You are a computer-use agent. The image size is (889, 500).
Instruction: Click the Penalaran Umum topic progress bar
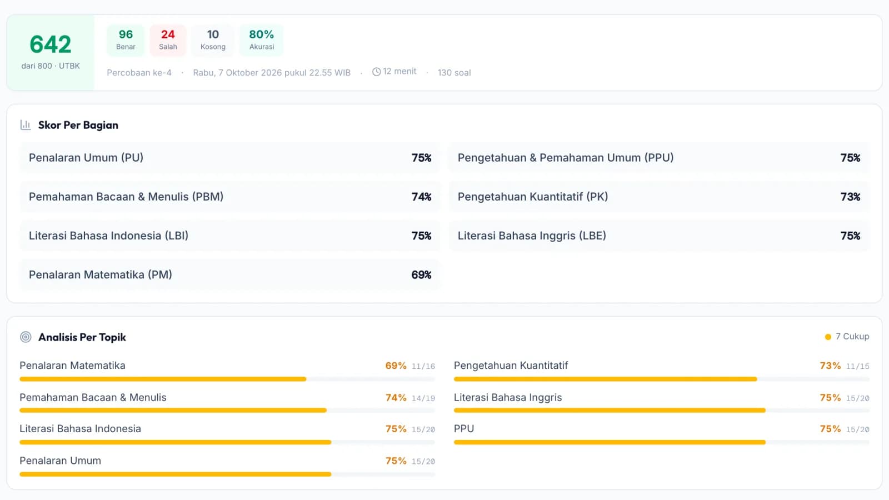pos(227,474)
